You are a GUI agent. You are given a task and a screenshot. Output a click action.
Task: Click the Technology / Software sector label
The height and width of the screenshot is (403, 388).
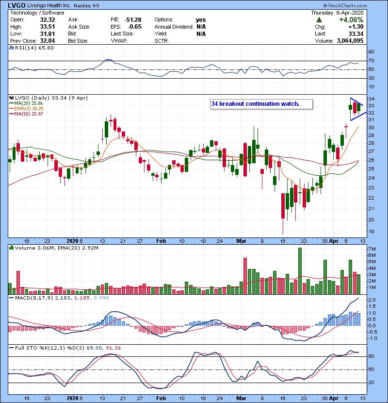tap(37, 13)
